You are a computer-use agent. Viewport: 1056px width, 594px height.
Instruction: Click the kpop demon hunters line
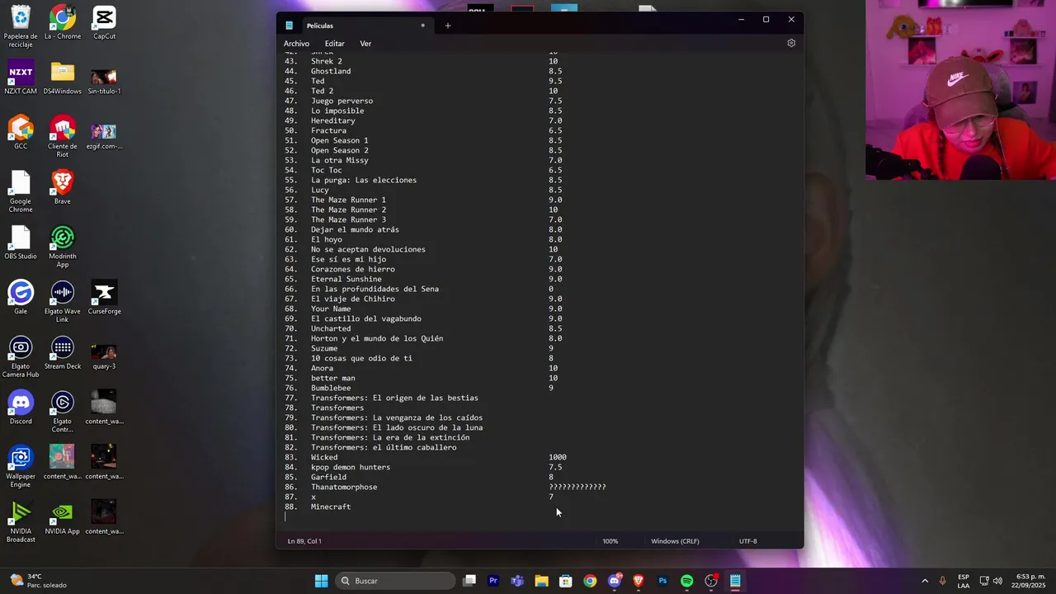click(351, 467)
